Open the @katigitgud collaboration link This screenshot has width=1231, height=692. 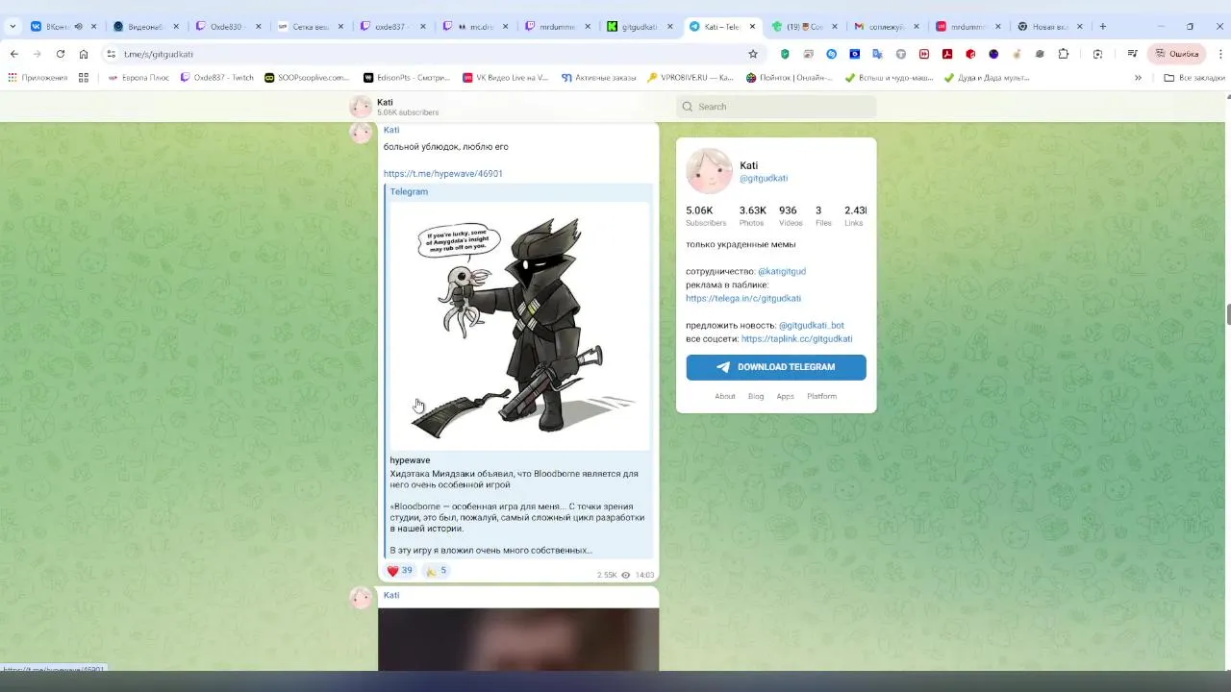782,271
